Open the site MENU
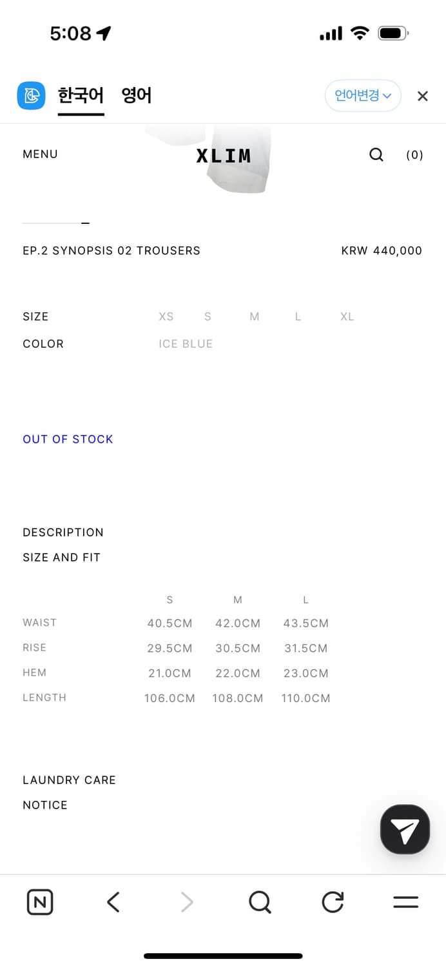446x968 pixels. click(x=40, y=154)
